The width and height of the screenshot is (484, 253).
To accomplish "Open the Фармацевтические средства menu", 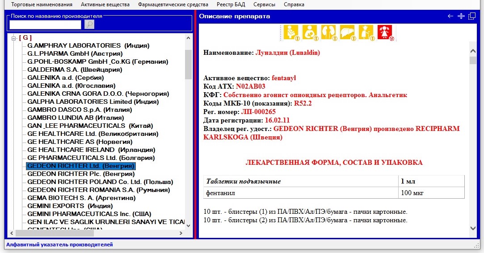I will [173, 4].
